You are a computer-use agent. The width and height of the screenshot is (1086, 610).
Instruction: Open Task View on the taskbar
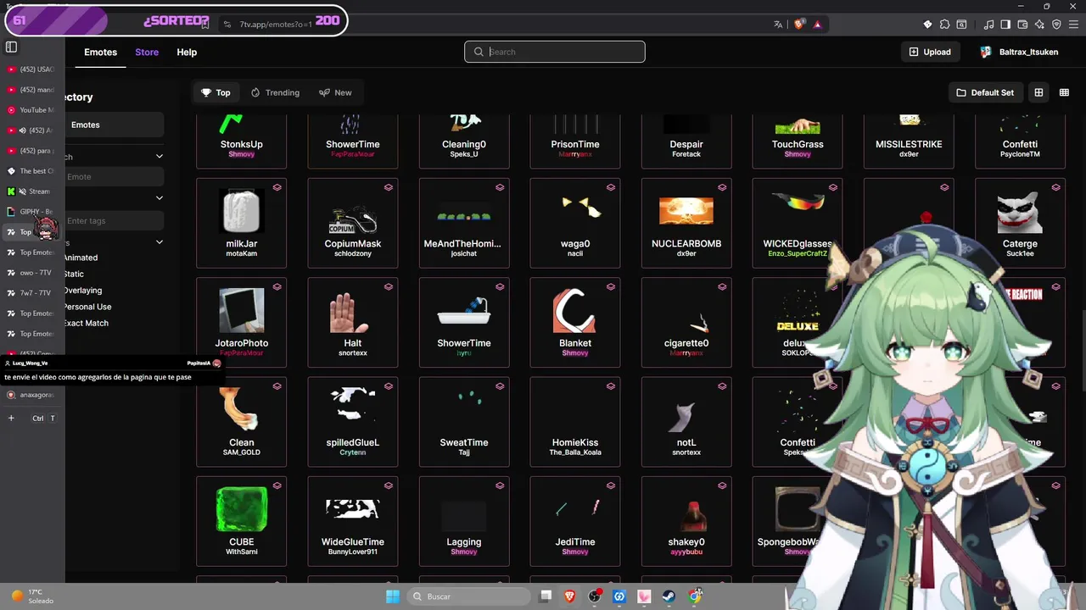546,596
